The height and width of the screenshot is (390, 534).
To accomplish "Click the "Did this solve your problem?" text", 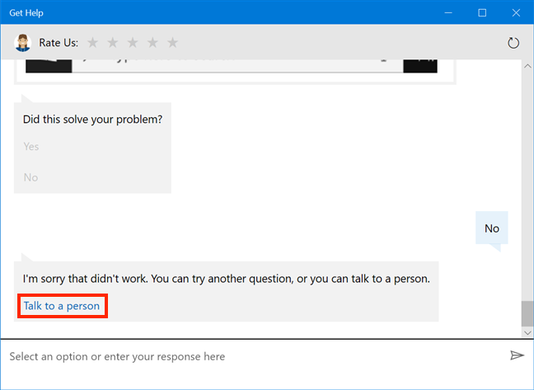I will point(92,119).
